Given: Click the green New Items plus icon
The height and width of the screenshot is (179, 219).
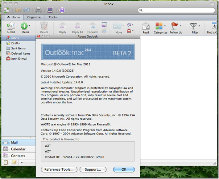Looking at the screenshot, I should pos(24,26).
